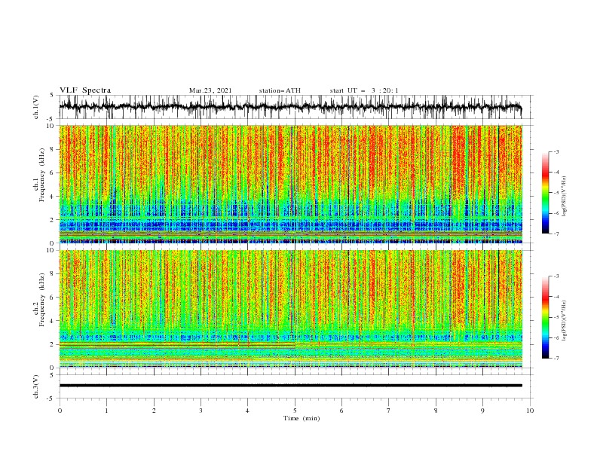This screenshot has height=461, width=597.
Task: Click the '2' kHz tick of ch.2 spectrogram
Action: (x=52, y=344)
